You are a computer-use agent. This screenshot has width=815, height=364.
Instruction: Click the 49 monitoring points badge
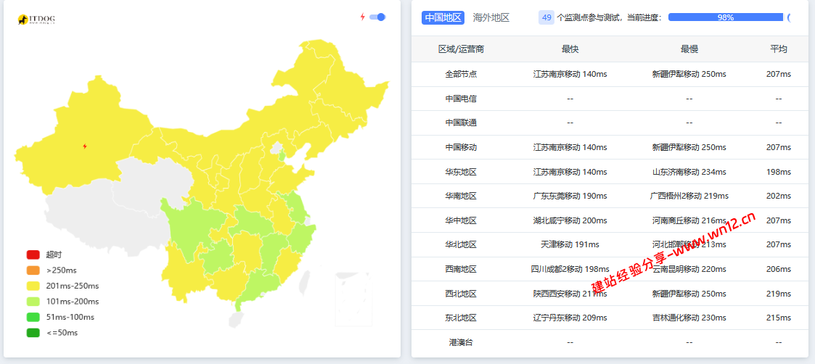coord(546,17)
